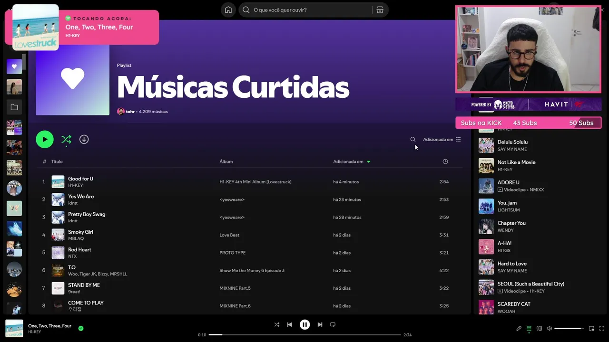Sort by duration clock icon

click(x=445, y=161)
